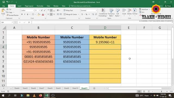Apply the red Font Color A
This screenshot has width=174, height=98.
point(43,14)
